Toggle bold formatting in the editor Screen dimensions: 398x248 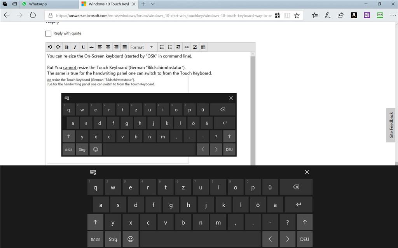pyautogui.click(x=66, y=47)
